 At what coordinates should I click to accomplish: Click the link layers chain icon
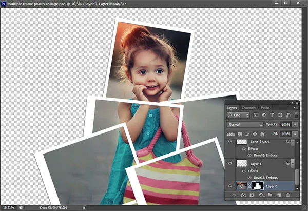[x=234, y=195]
